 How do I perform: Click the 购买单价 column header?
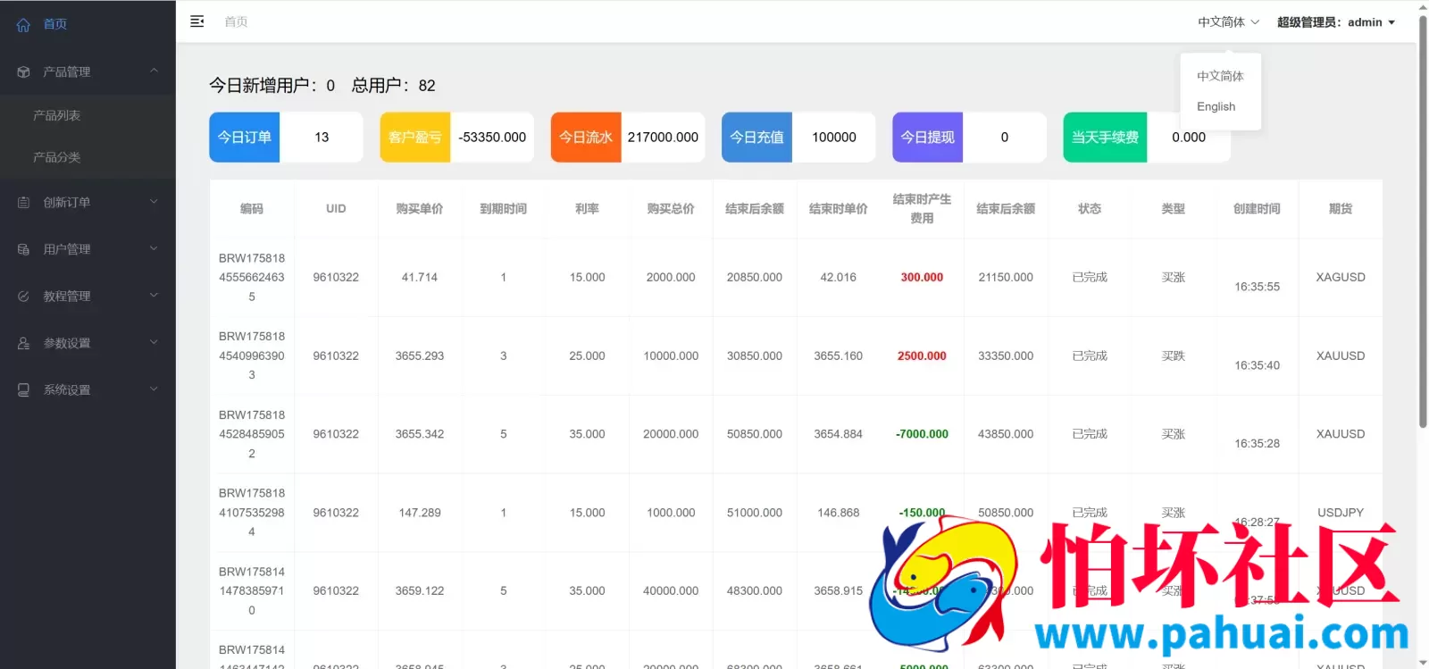(x=420, y=209)
